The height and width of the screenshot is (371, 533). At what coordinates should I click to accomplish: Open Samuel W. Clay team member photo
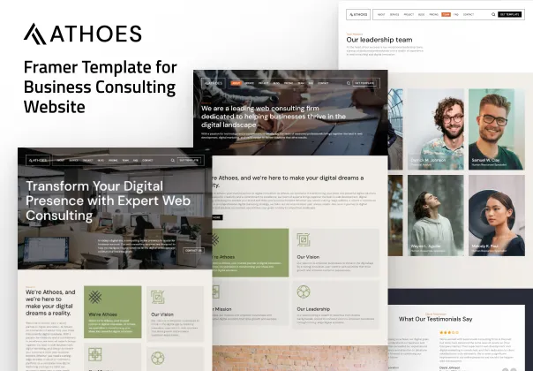tap(498, 123)
